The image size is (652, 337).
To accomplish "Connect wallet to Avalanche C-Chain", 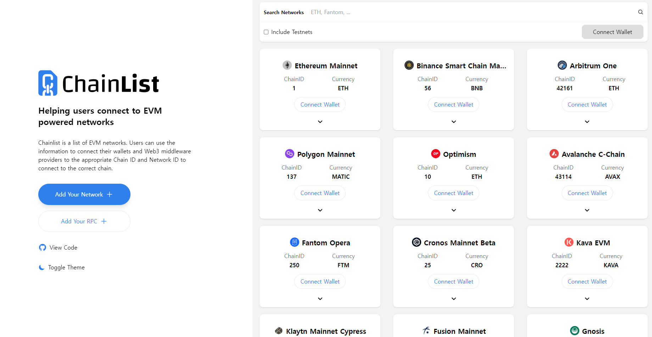I will [x=587, y=193].
